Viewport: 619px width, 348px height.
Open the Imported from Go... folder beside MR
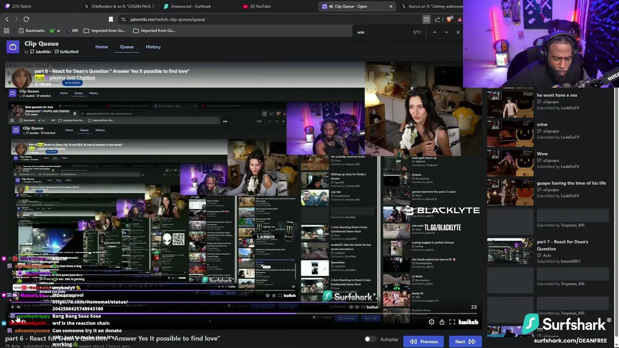click(x=104, y=30)
